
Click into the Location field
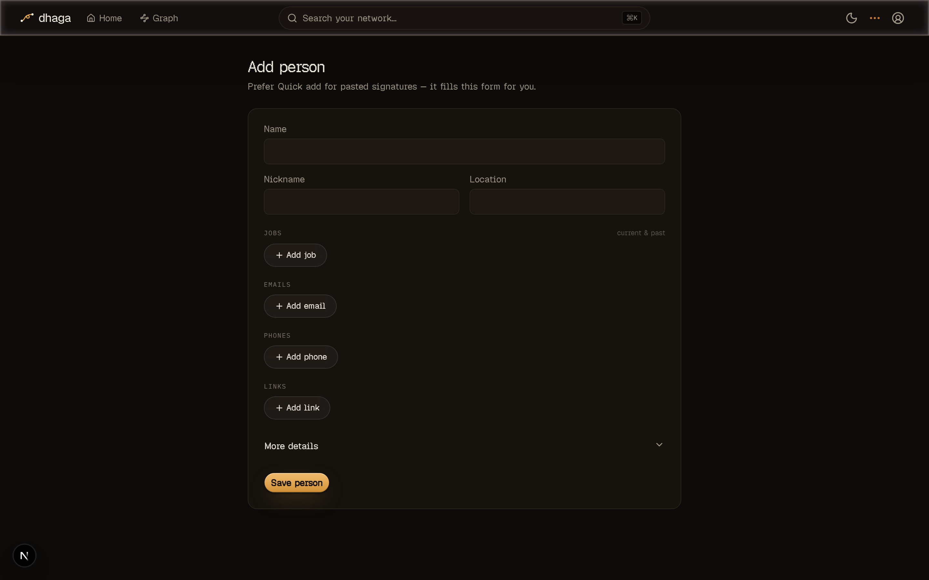click(x=567, y=202)
